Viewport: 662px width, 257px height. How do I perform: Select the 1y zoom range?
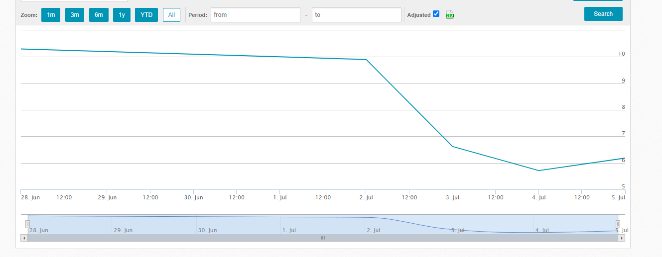[x=122, y=15]
